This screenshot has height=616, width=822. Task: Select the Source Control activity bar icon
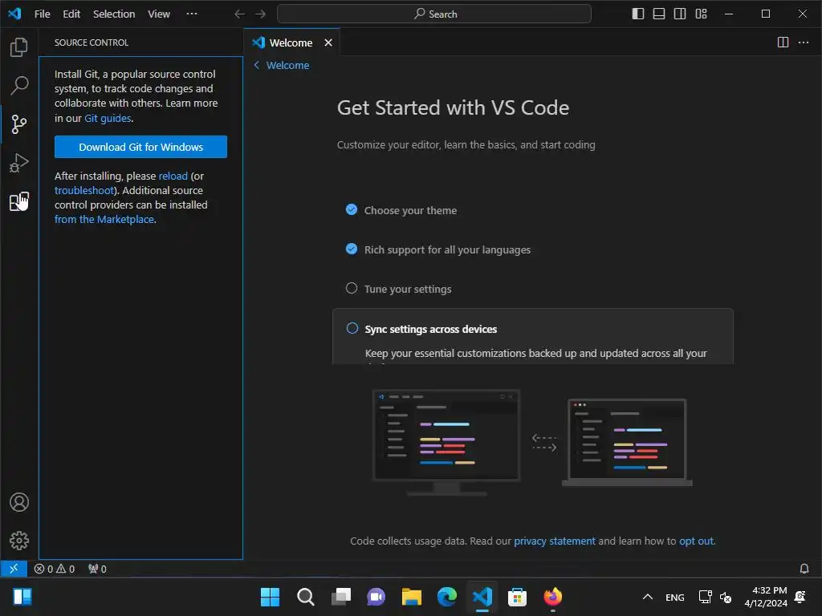tap(19, 124)
